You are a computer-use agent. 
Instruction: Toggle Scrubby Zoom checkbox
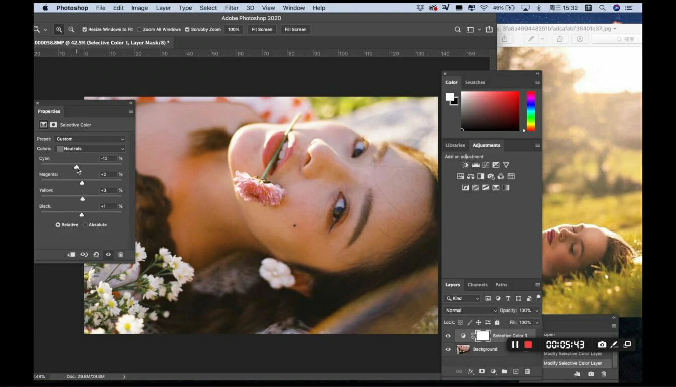tap(187, 30)
